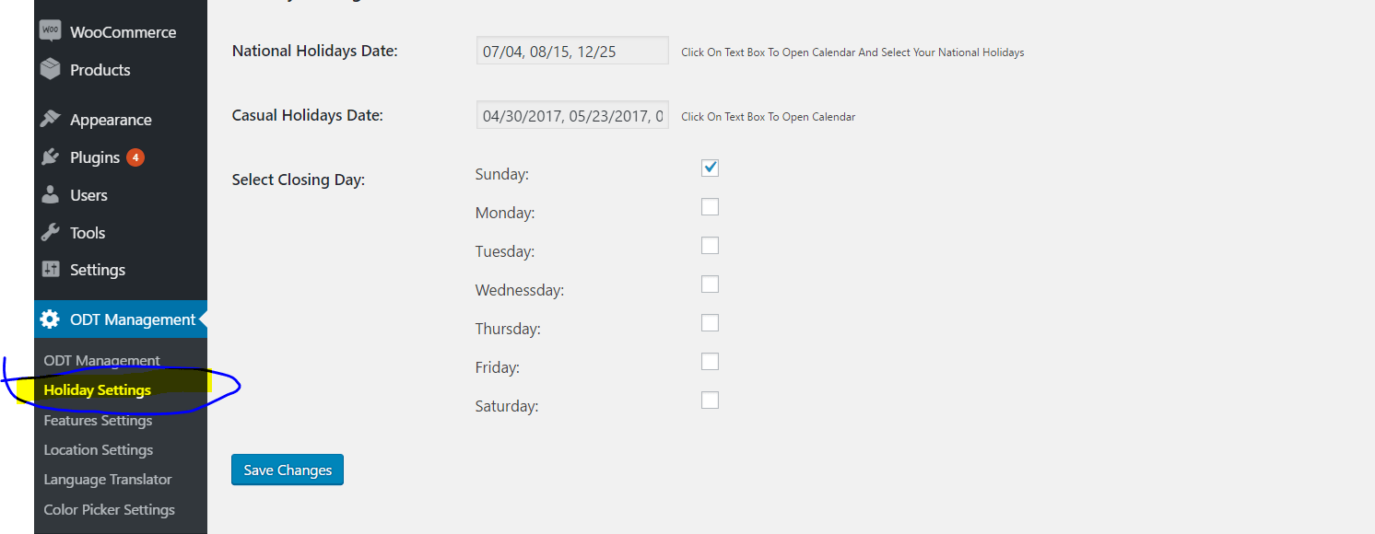Click the Settings sliders icon
This screenshot has height=534, width=1375.
52,269
